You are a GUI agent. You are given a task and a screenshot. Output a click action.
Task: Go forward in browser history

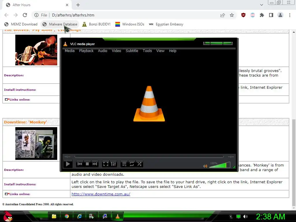tap(16, 15)
